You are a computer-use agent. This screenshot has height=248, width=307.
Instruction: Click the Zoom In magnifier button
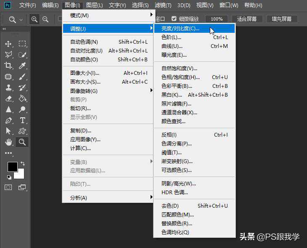tap(34, 19)
